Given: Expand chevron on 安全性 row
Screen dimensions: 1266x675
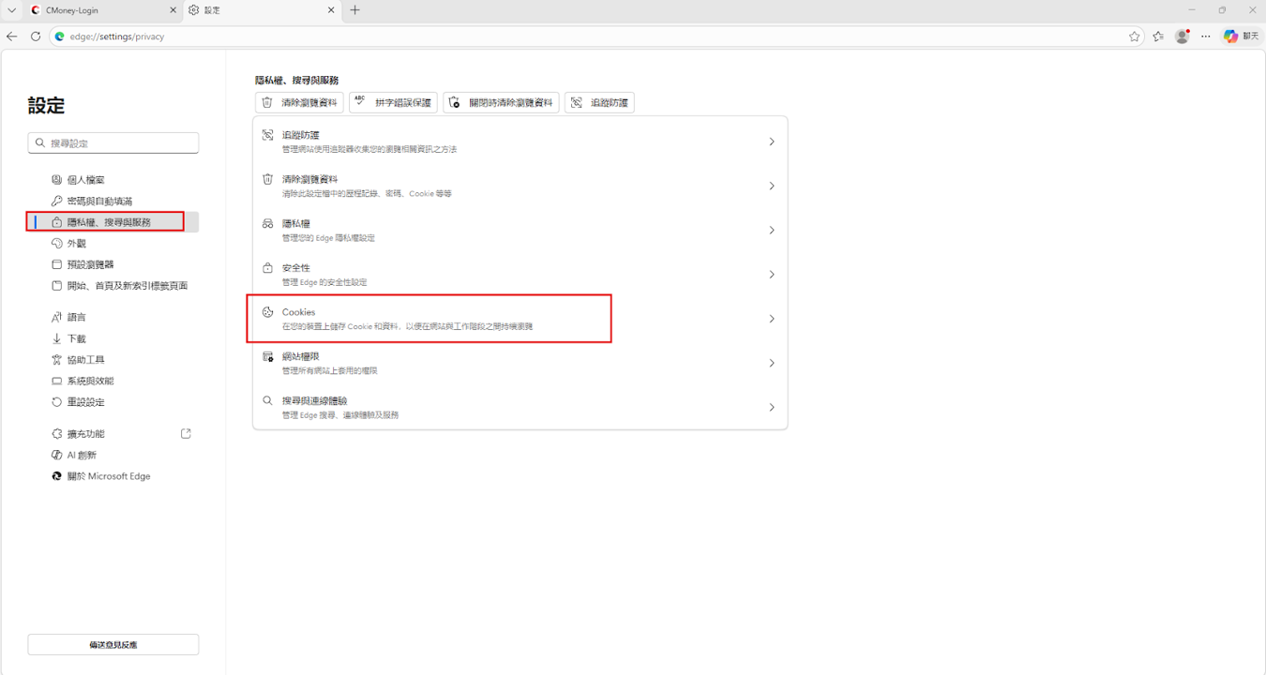Looking at the screenshot, I should coord(772,275).
